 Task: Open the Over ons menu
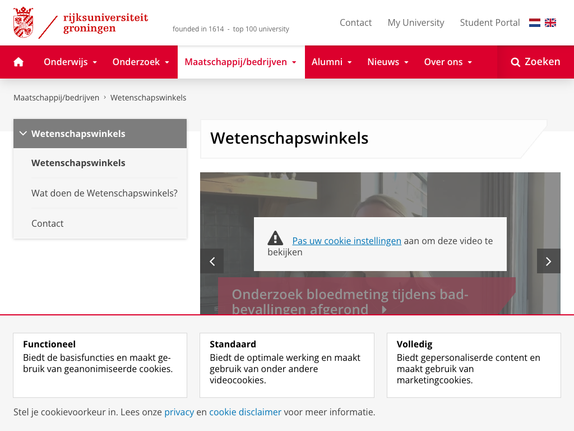point(448,62)
